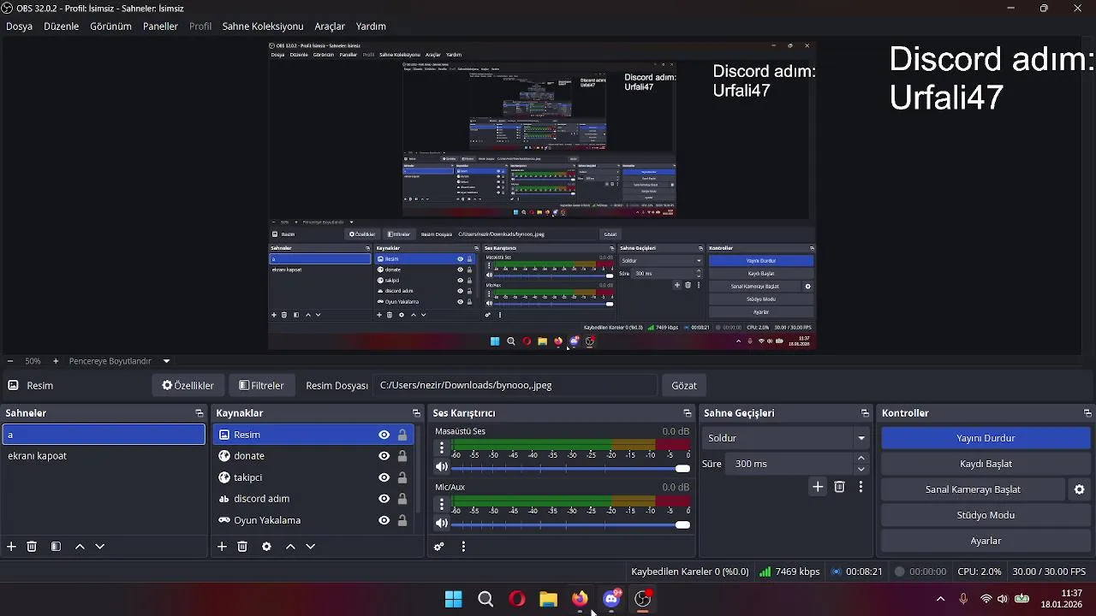Click the Resim Dosyası path field
Image resolution: width=1096 pixels, height=616 pixels.
pyautogui.click(x=515, y=385)
